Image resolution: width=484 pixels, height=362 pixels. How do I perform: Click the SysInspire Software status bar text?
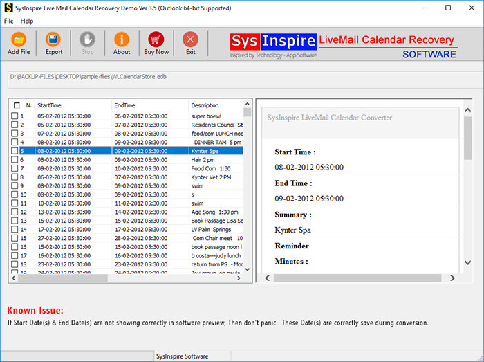[182, 356]
